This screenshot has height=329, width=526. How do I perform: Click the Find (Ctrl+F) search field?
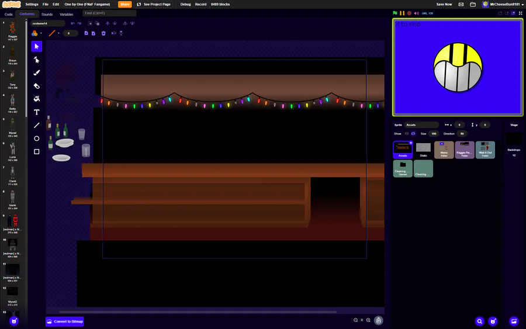(109, 13)
